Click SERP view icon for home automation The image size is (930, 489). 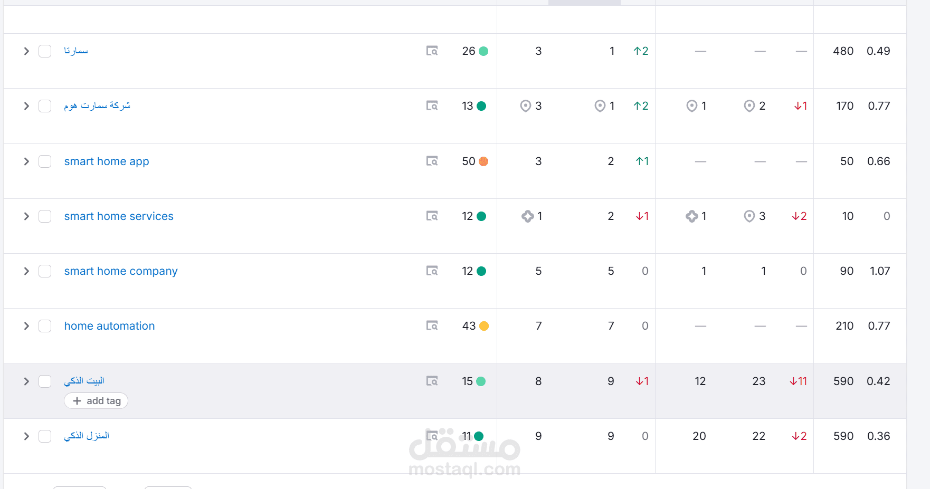click(x=432, y=326)
